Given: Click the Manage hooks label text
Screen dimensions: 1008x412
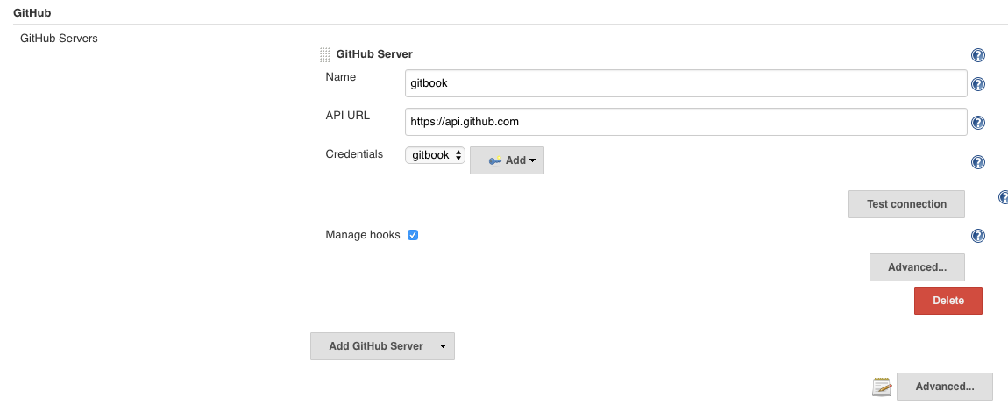Looking at the screenshot, I should coord(362,235).
